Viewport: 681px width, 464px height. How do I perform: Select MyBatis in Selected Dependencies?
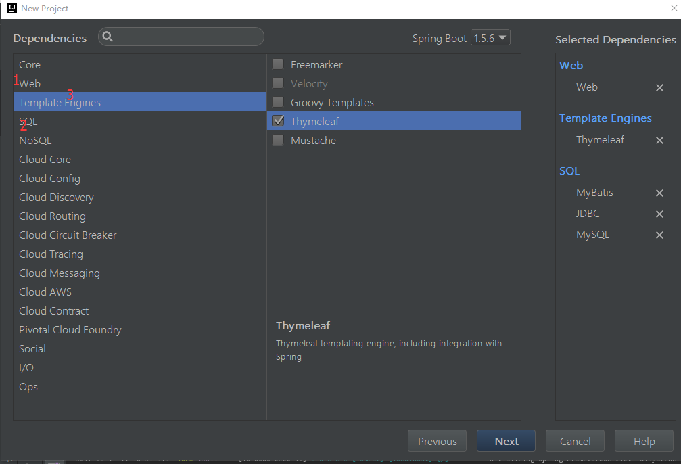594,193
